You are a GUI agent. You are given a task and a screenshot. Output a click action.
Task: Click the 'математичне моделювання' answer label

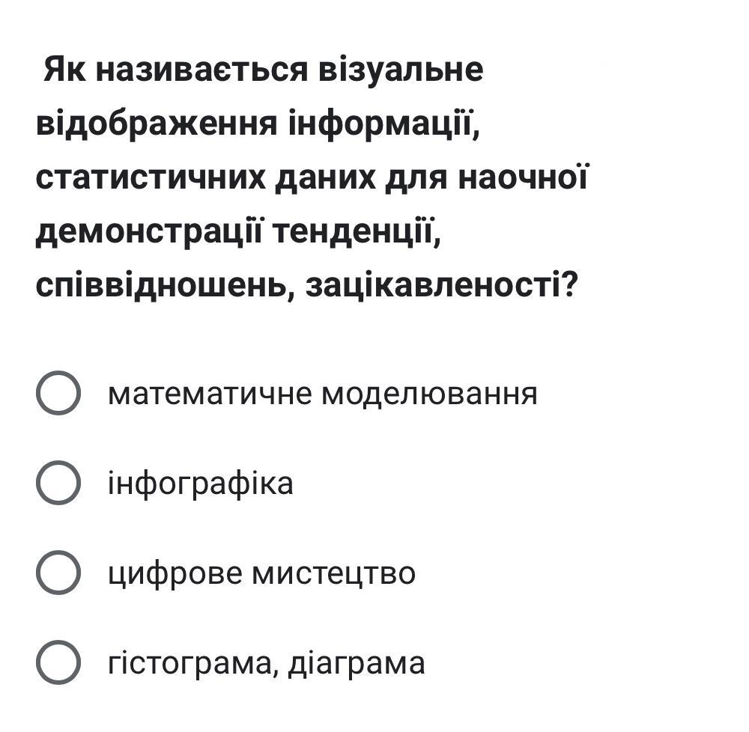click(x=323, y=394)
